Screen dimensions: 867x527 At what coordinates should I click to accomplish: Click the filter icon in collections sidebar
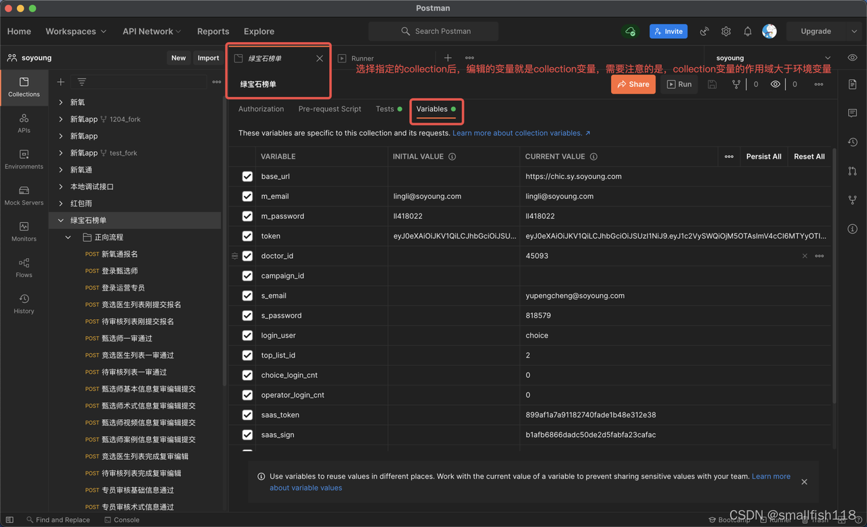tap(82, 82)
